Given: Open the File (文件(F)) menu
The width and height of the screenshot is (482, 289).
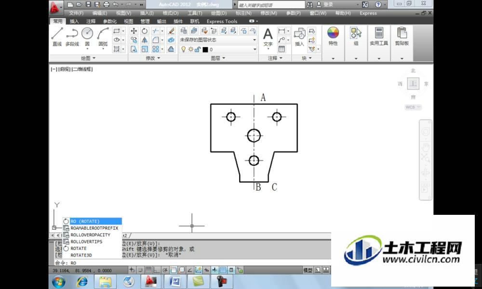Looking at the screenshot, I should click(x=76, y=13).
